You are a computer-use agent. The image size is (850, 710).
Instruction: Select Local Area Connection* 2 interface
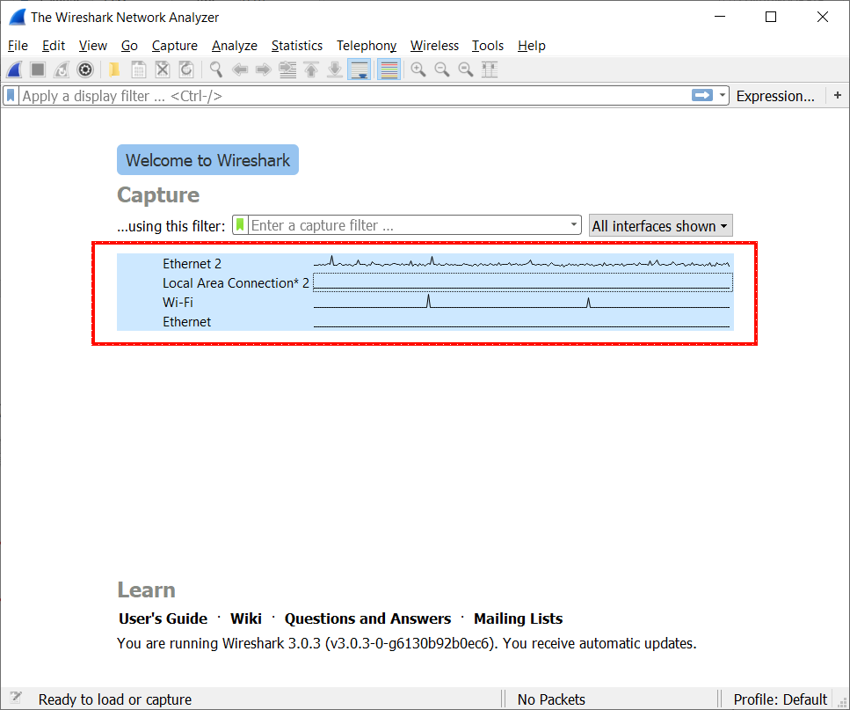coord(425,282)
